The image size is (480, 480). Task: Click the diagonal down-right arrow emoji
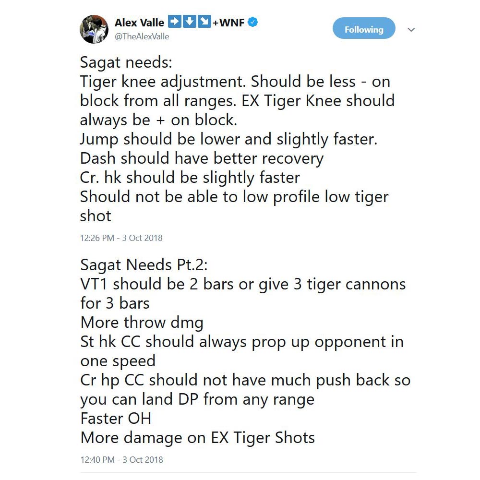(x=204, y=22)
